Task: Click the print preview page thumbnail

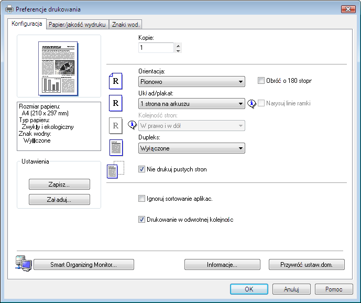Action: (x=58, y=68)
